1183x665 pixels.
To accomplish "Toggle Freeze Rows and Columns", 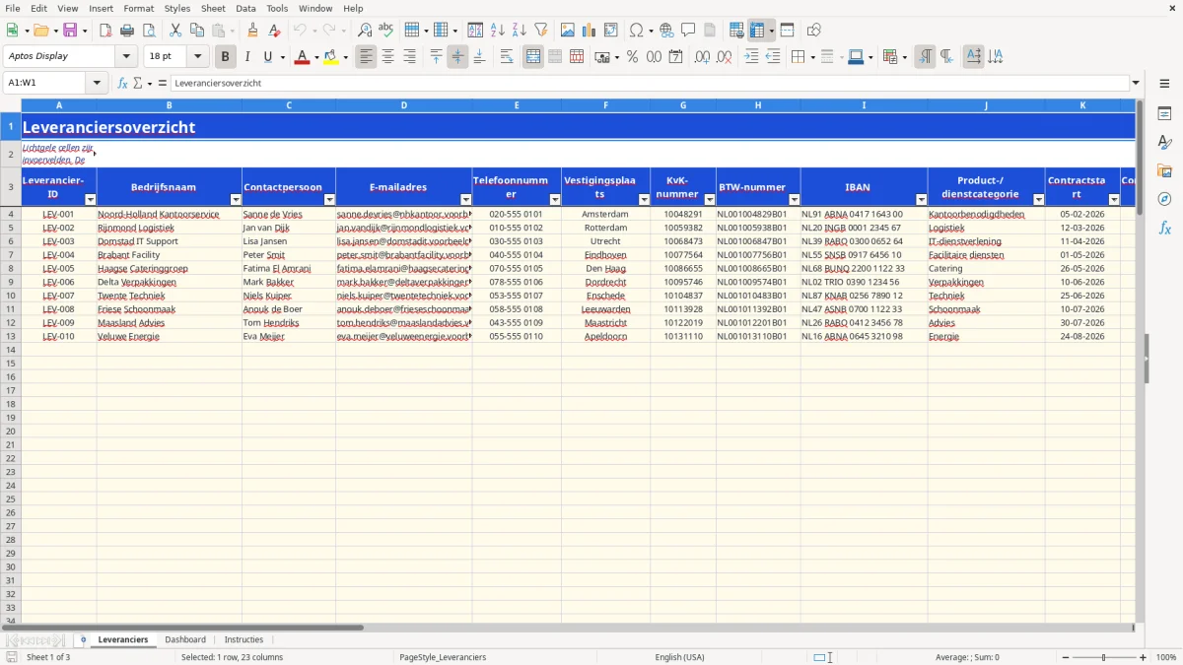I will (757, 31).
